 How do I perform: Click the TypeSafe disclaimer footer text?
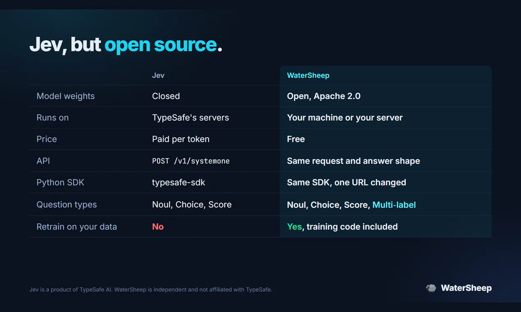pos(151,289)
